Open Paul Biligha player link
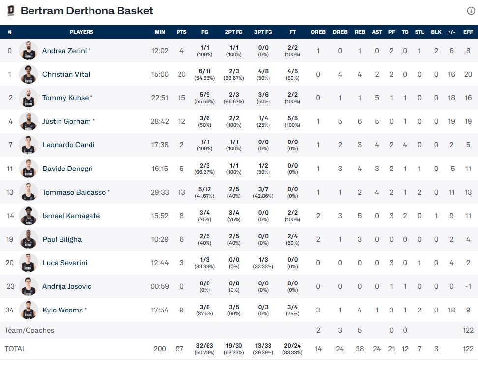The width and height of the screenshot is (478, 367). [x=62, y=239]
